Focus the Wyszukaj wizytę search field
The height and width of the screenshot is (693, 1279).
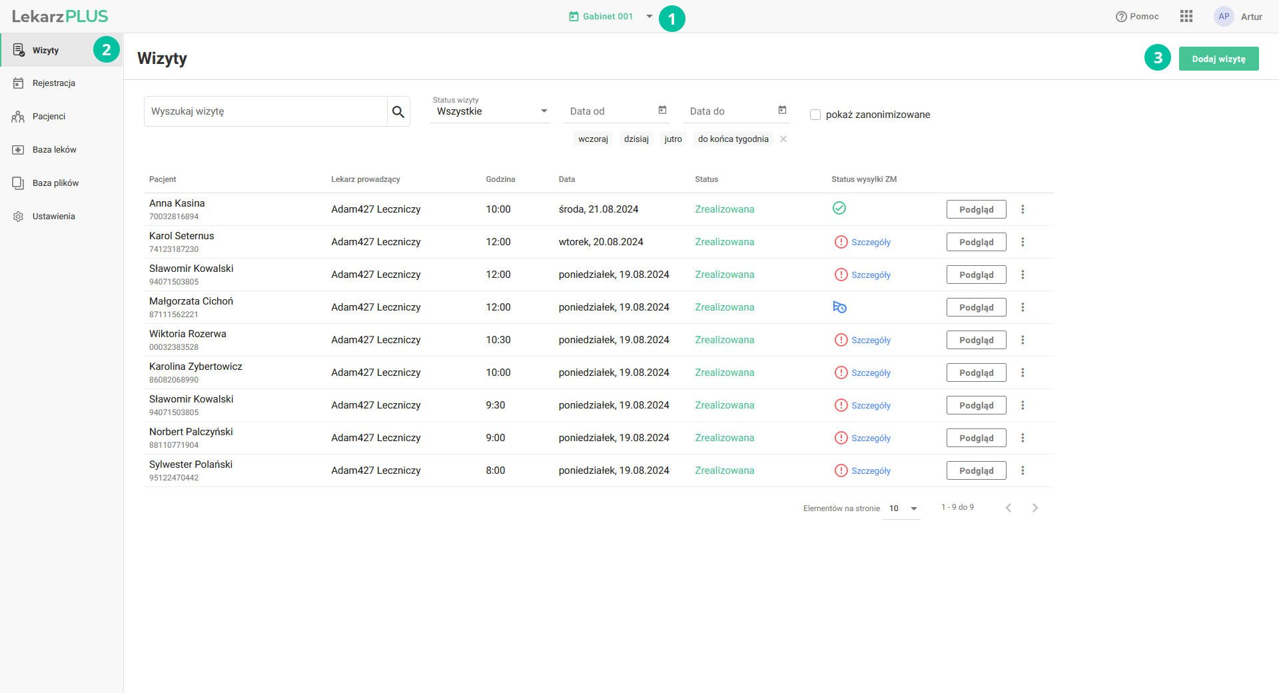(265, 111)
